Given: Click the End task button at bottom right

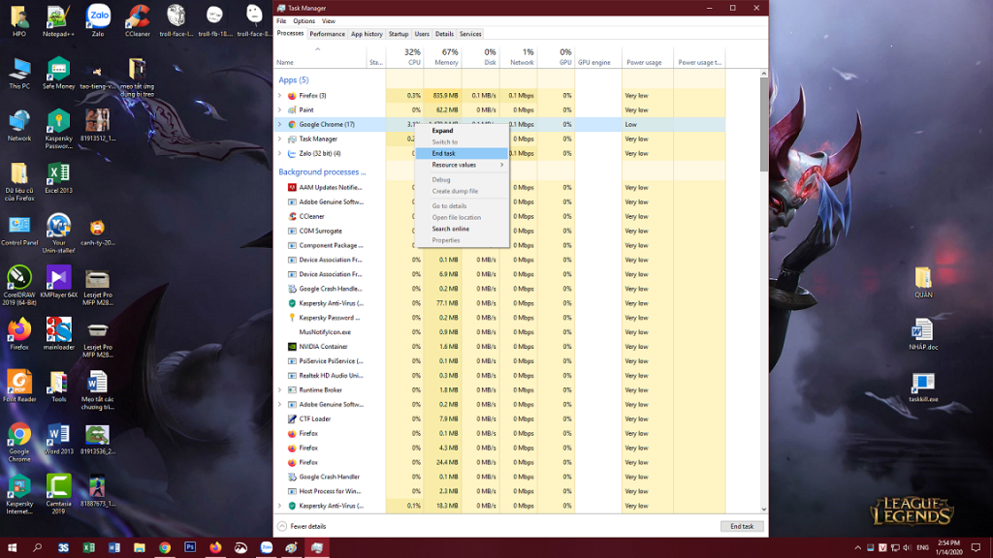Looking at the screenshot, I should (742, 526).
